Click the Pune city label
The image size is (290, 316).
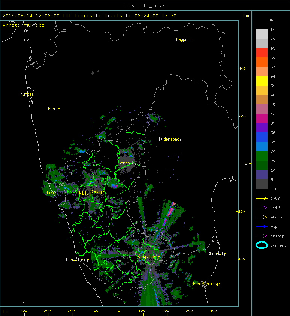[x=54, y=109]
